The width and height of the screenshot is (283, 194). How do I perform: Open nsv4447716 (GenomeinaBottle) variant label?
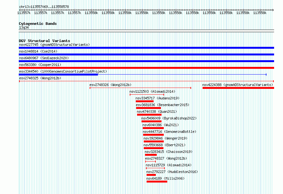pos(169,132)
